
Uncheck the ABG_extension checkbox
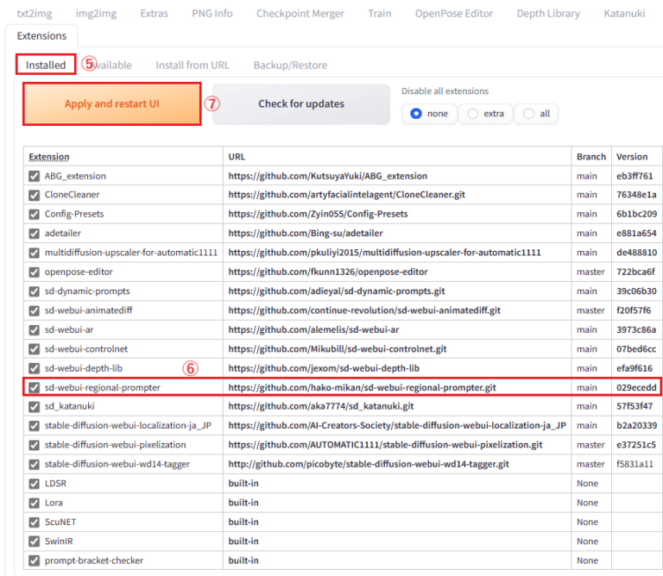(34, 176)
